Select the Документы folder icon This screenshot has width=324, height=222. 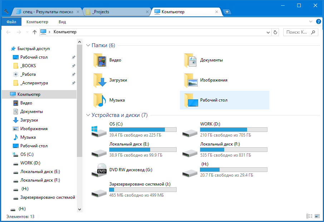pos(190,60)
